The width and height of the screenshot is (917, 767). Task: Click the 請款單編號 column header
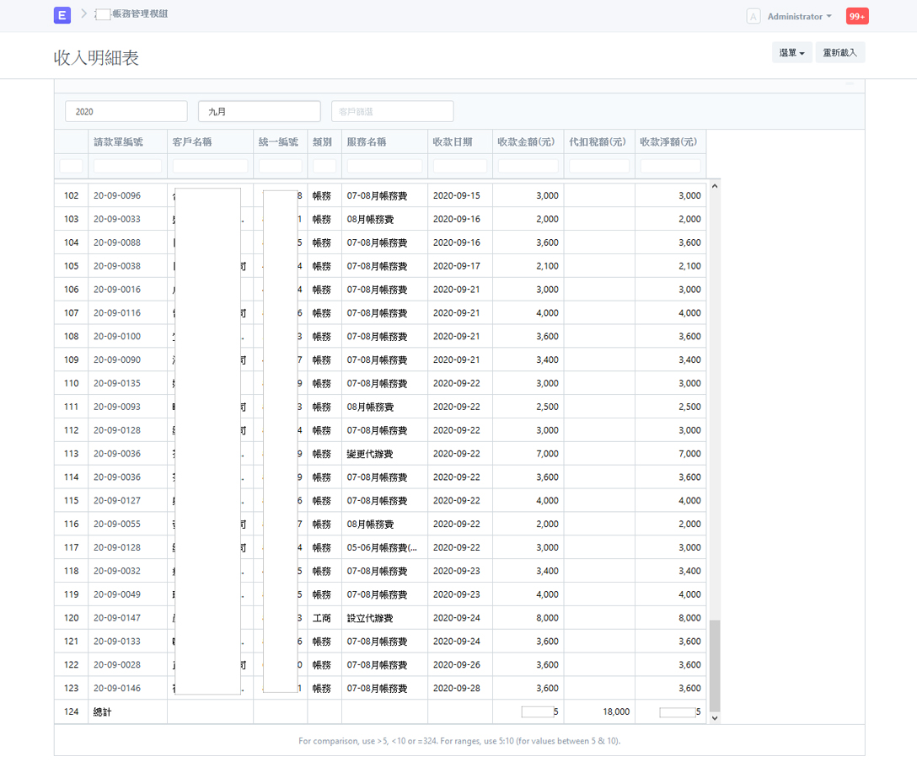[117, 142]
